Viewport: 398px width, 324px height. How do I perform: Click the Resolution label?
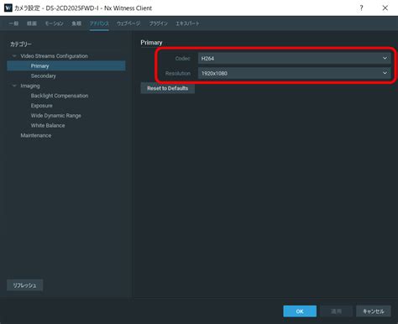[x=178, y=73]
